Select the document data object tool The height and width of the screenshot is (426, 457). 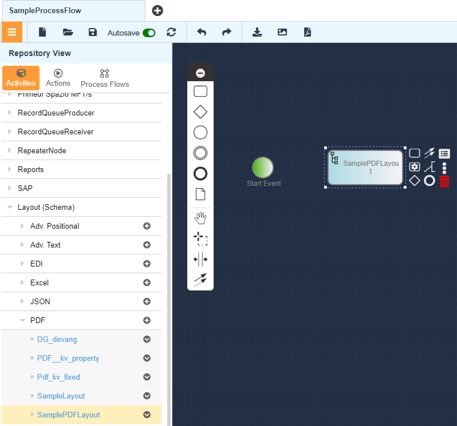point(200,194)
